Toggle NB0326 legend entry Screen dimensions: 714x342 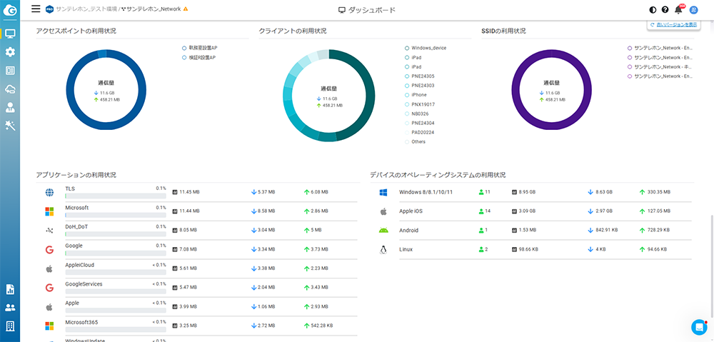click(x=417, y=114)
